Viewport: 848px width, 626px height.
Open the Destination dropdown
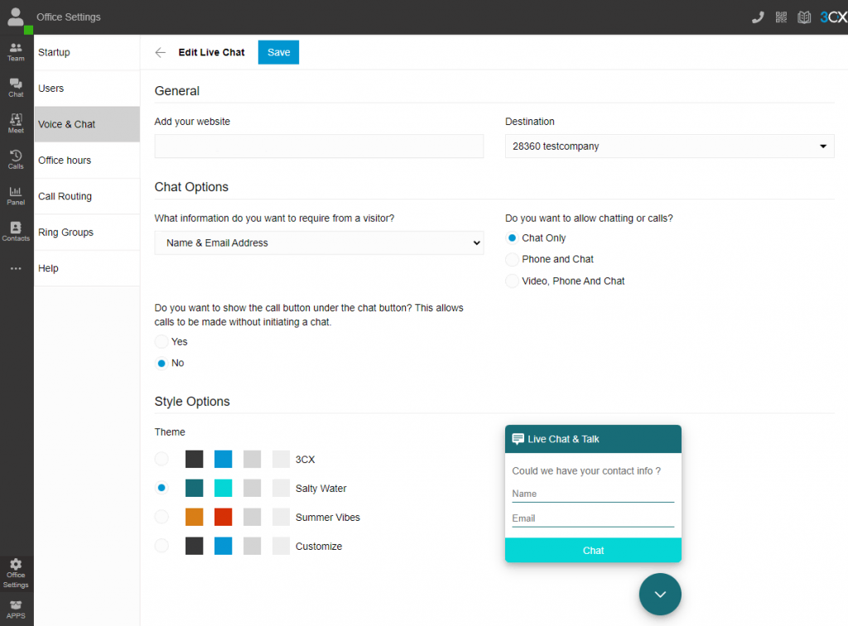pos(669,146)
